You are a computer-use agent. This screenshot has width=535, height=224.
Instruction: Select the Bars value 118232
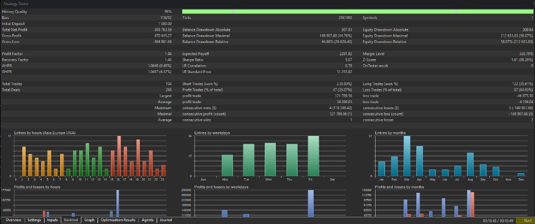click(x=166, y=18)
